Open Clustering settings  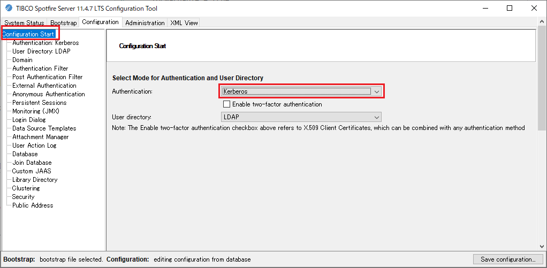pos(26,188)
